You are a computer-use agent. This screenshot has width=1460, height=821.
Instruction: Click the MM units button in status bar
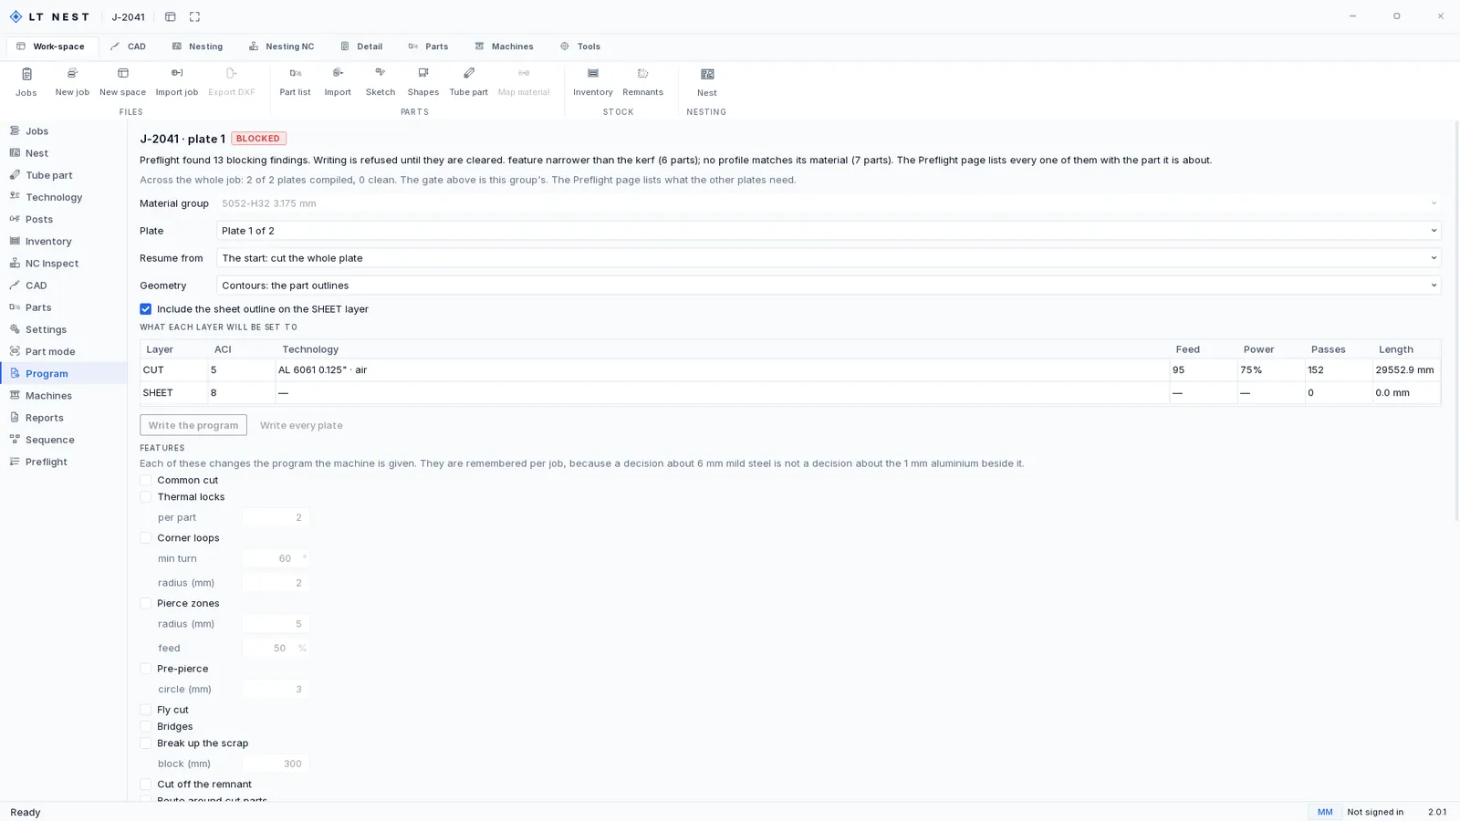coord(1324,812)
